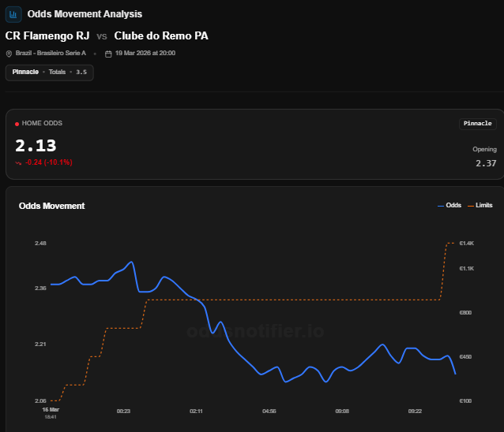Click the €1.1K limits axis label

[x=467, y=269]
